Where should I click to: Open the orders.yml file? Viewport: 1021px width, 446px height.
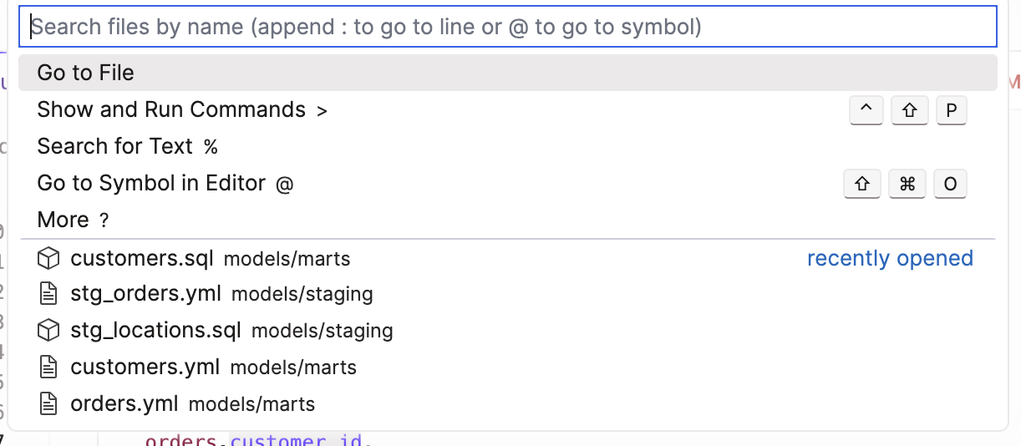[x=124, y=404]
